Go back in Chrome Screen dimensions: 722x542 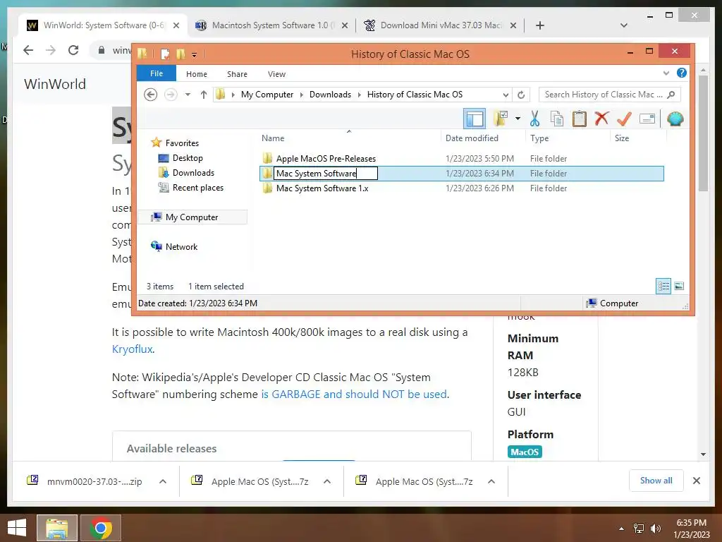28,50
